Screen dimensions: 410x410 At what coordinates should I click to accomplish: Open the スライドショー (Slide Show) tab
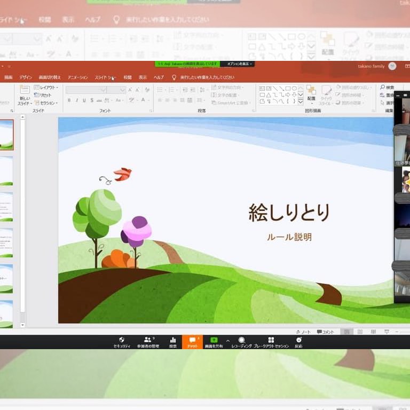(105, 77)
